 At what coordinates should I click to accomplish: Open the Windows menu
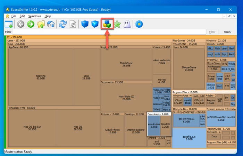point(35,16)
